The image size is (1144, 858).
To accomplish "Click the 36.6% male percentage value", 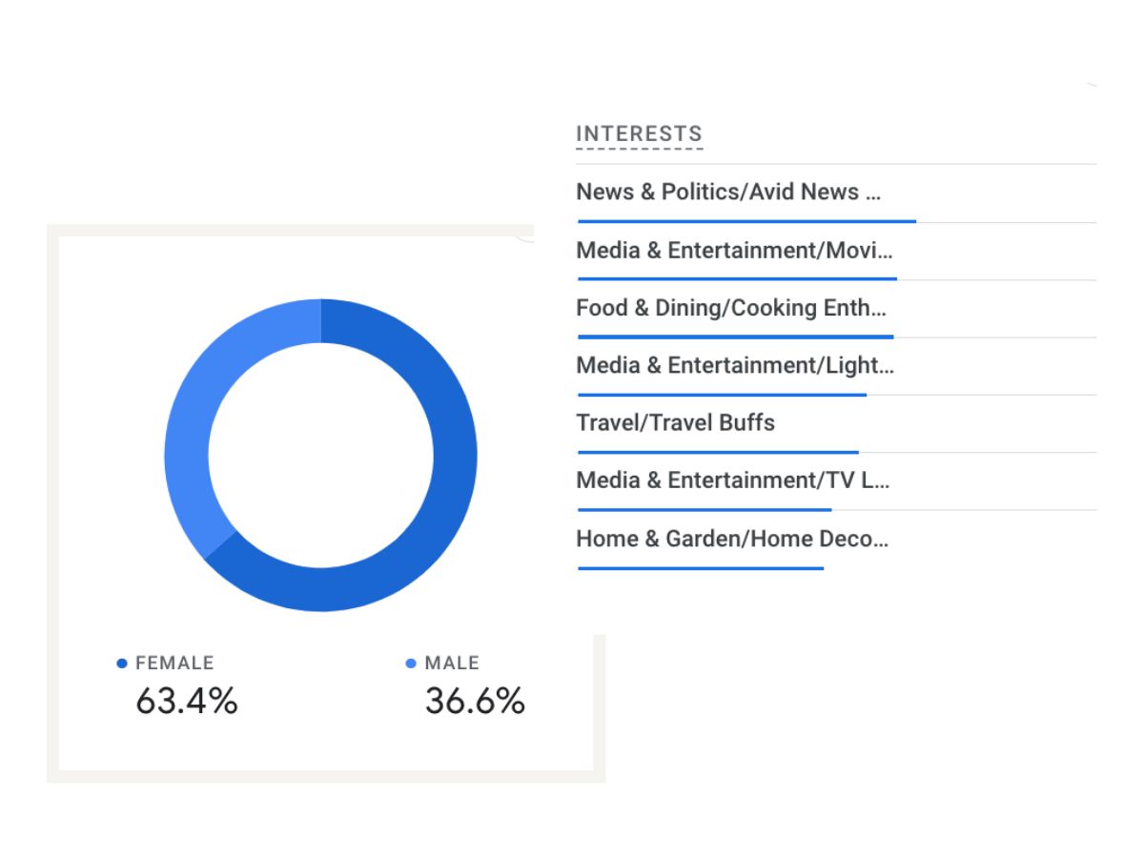I will coord(475,702).
